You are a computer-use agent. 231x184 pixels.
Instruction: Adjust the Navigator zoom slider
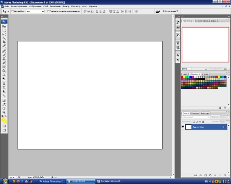(216, 68)
